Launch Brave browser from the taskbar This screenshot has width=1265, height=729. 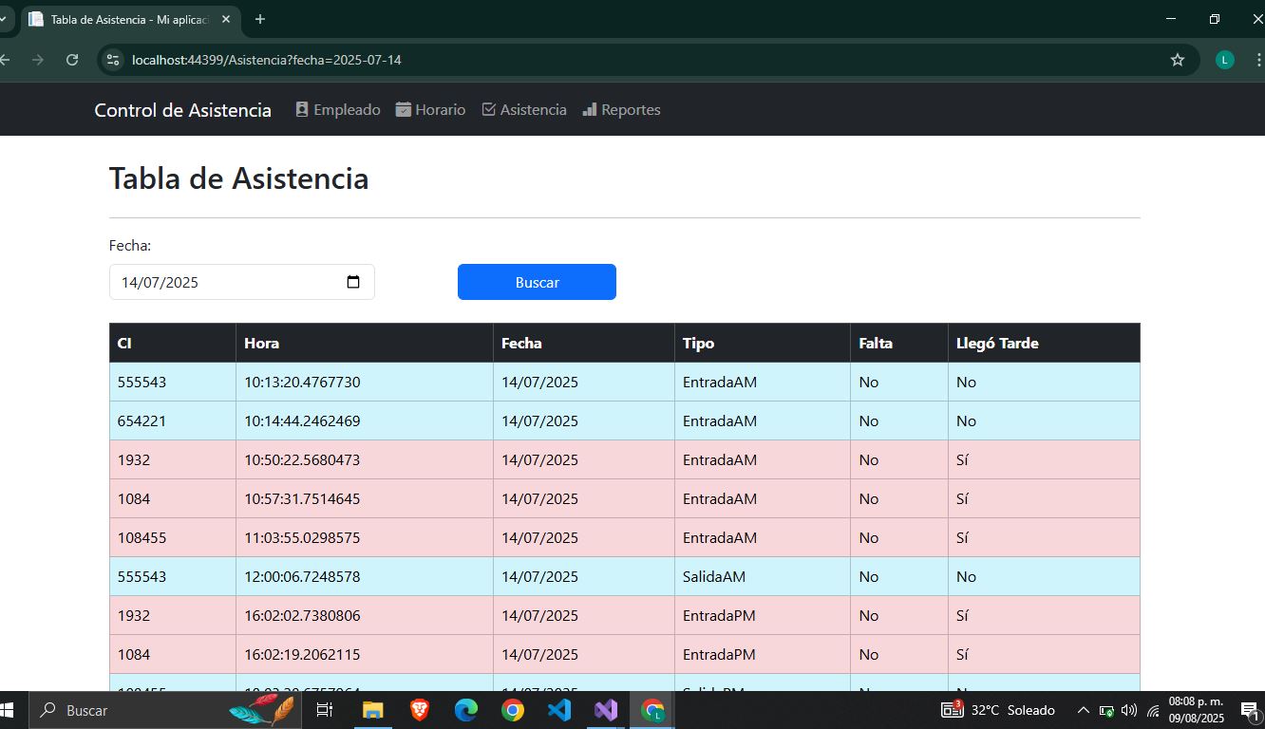419,710
